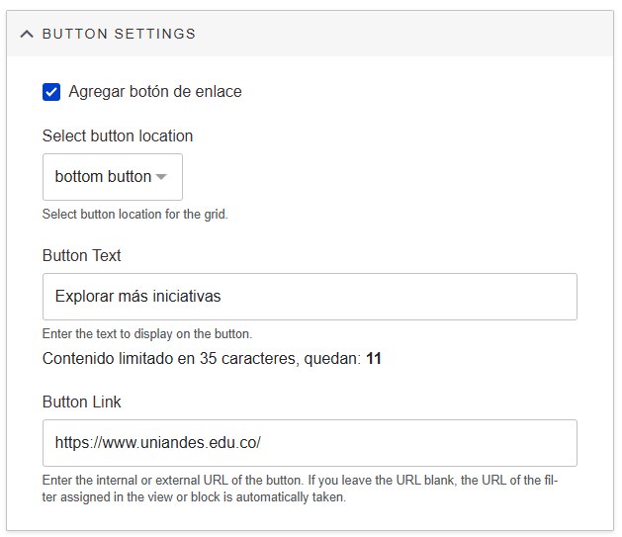Screen dimensions: 622x537
Task: Open the Select button location dropdown
Action: (113, 177)
